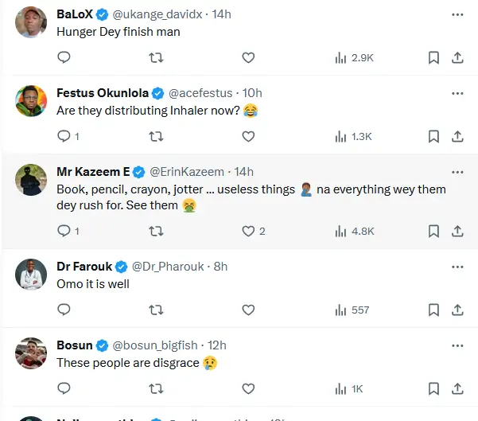The width and height of the screenshot is (478, 421).
Task: Retweet Bosun's tweet
Action: 157,388
